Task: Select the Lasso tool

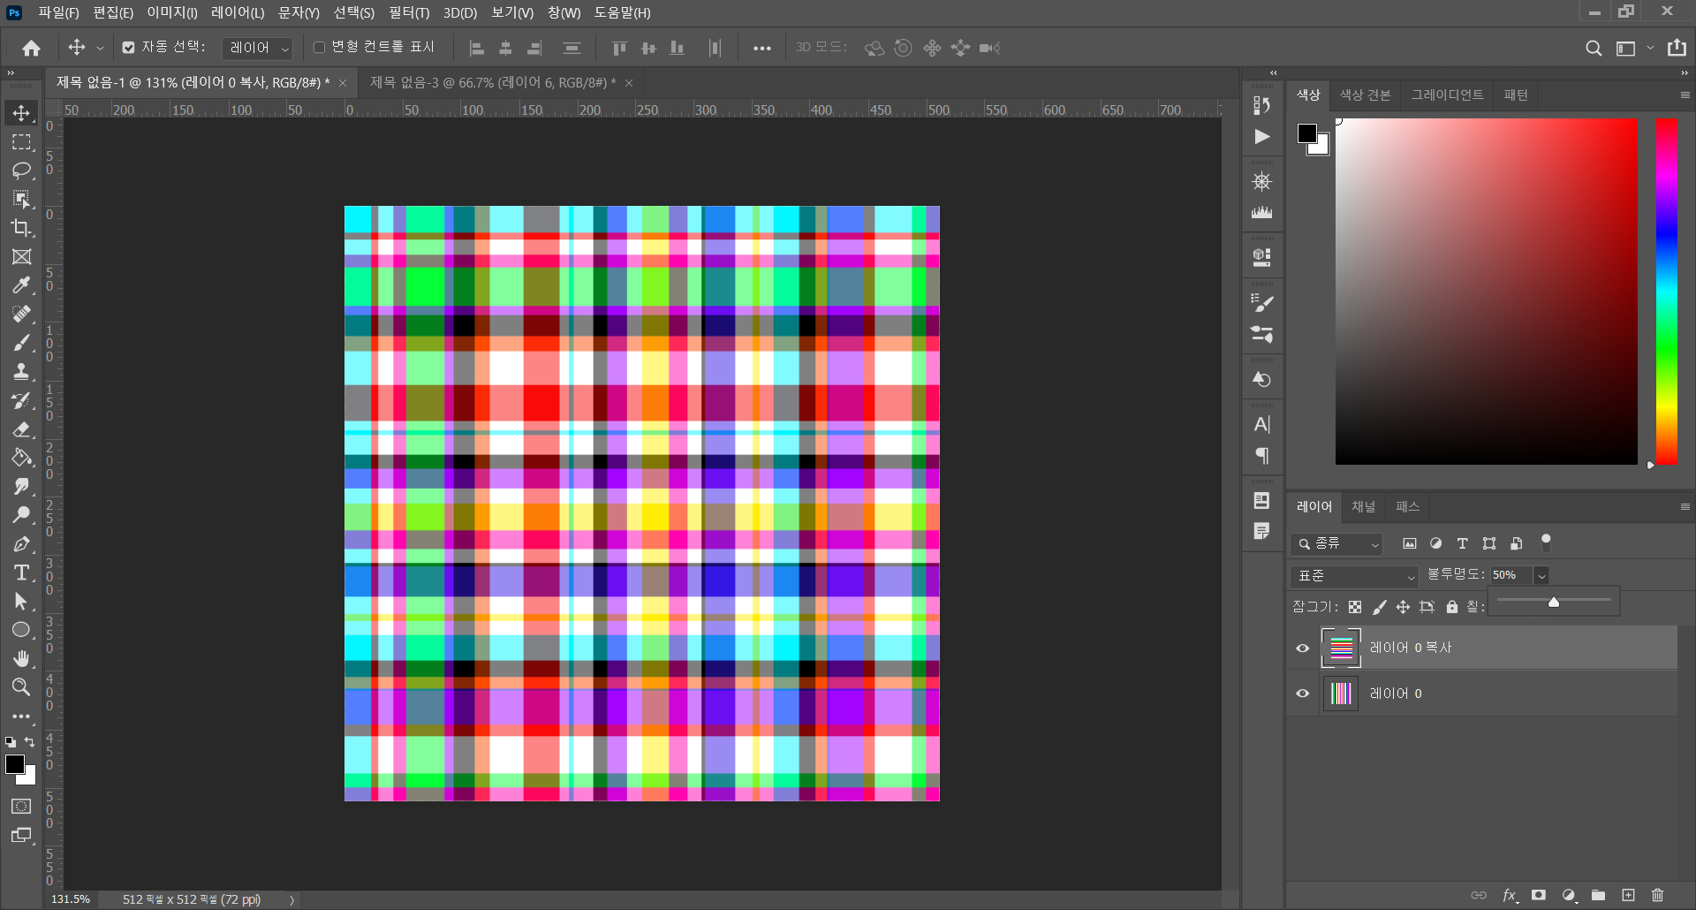Action: pyautogui.click(x=21, y=171)
